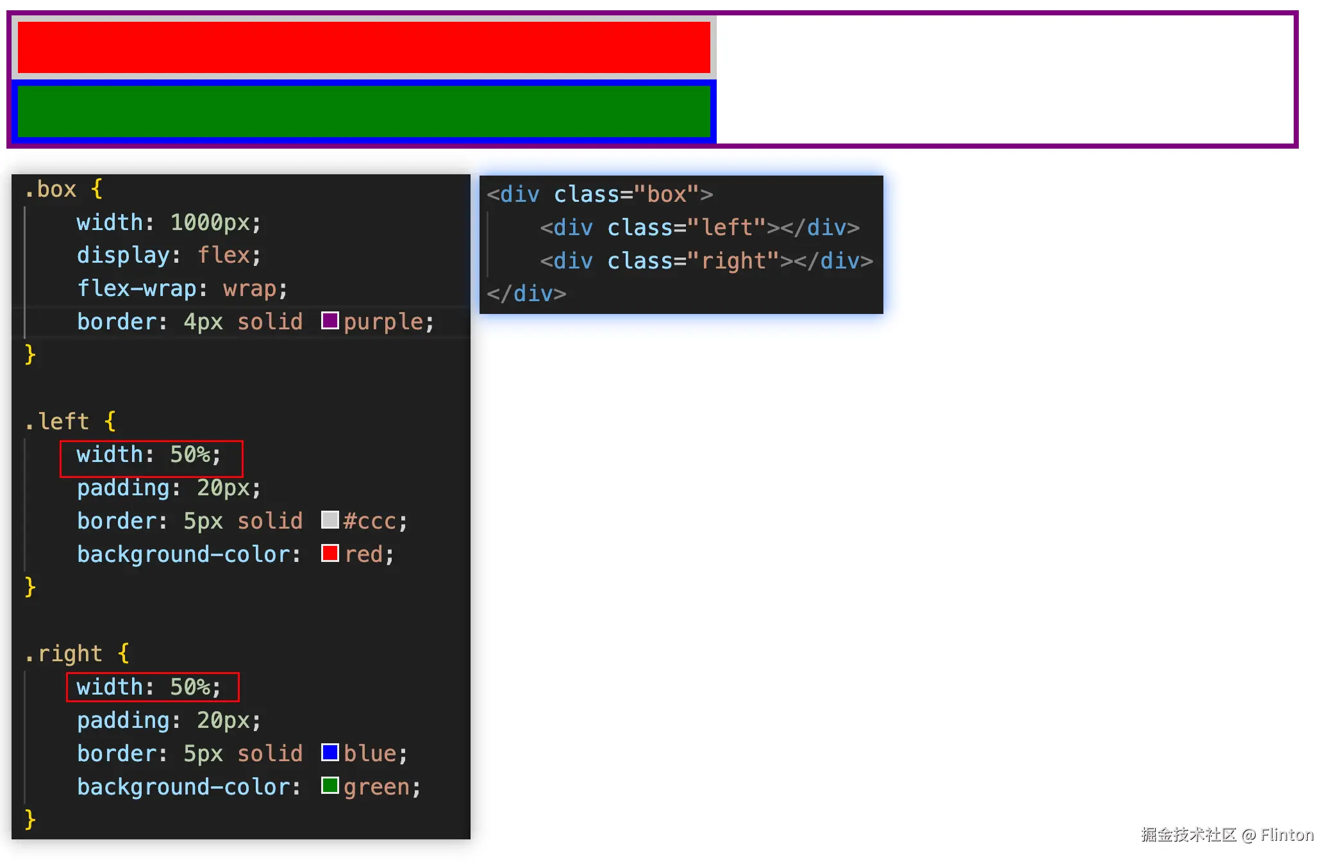
Task: Click the red rectangle in the preview
Action: coord(363,47)
